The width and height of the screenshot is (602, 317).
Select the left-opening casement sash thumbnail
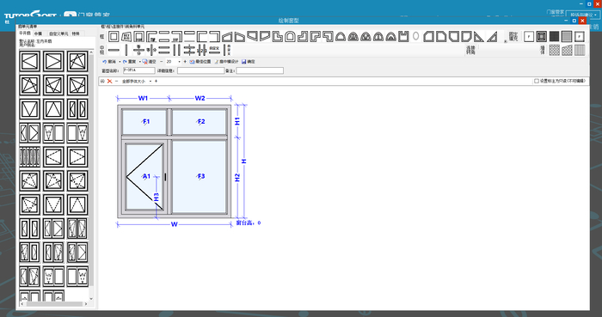(x=30, y=61)
